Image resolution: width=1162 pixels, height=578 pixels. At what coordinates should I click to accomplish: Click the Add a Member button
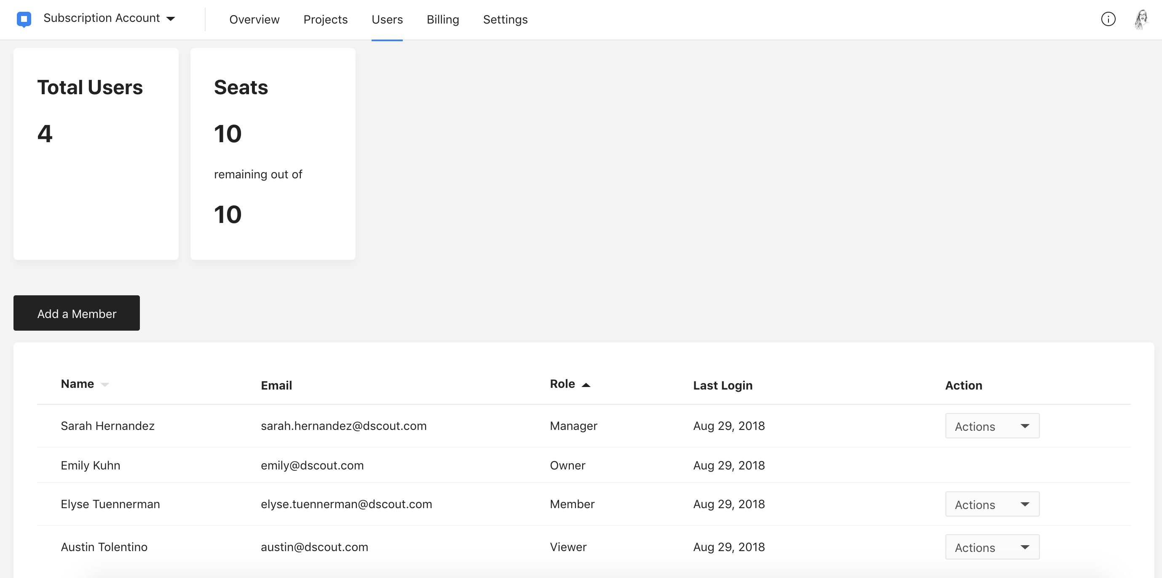click(x=77, y=313)
